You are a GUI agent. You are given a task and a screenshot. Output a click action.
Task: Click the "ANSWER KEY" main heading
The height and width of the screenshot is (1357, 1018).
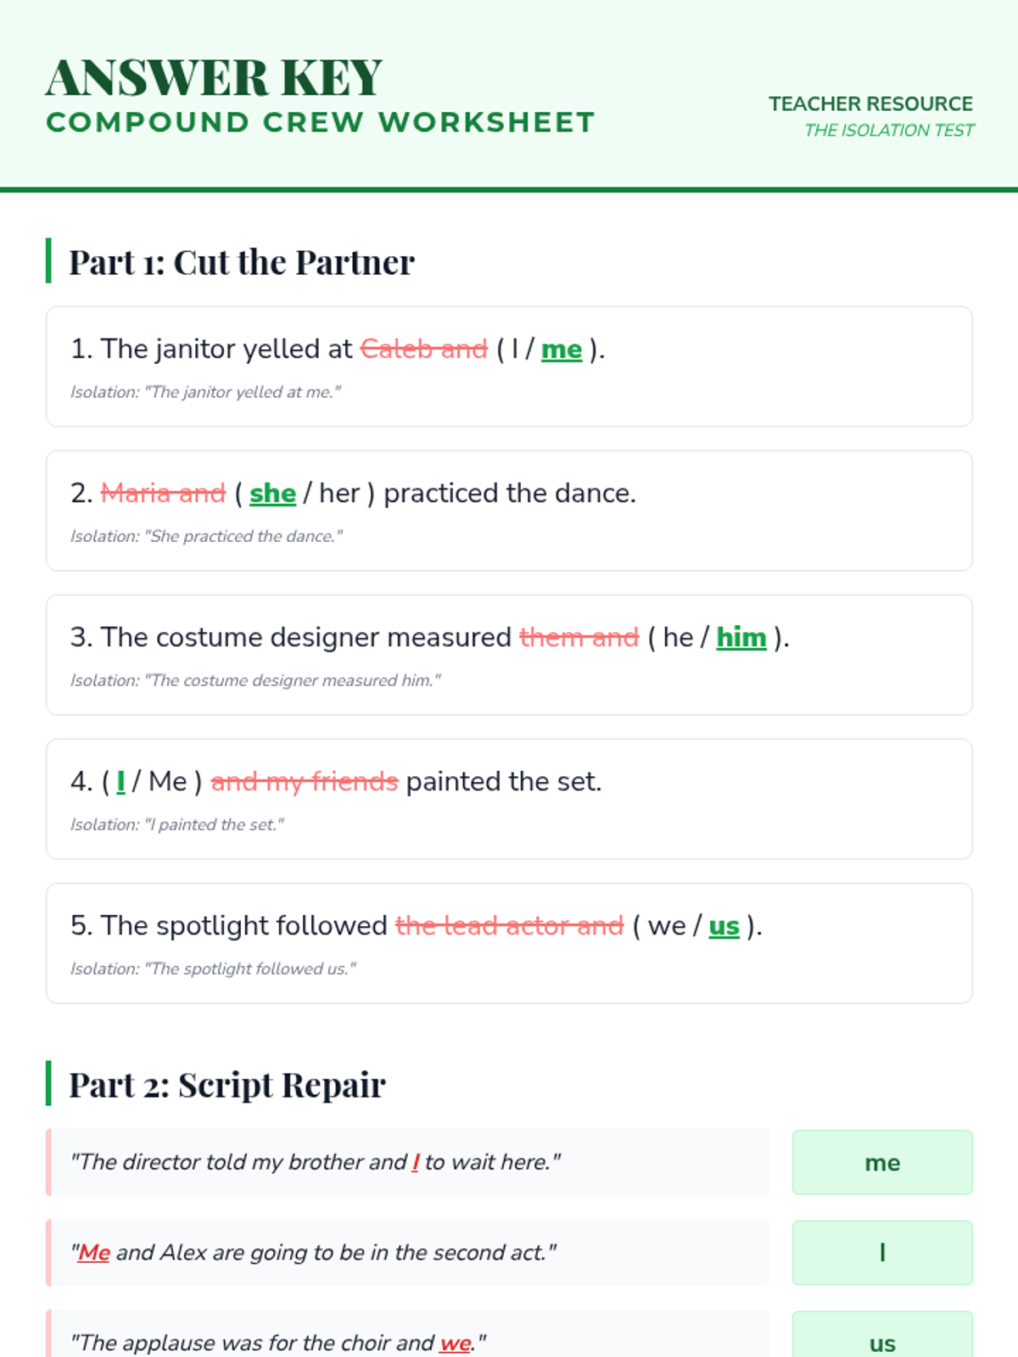[x=214, y=78]
